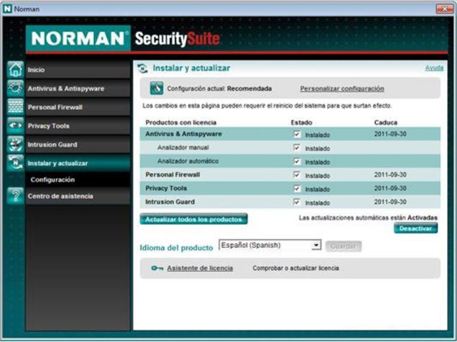Click Actualizar todos los productos button
Image resolution: width=457 pixels, height=342 pixels.
(x=194, y=219)
